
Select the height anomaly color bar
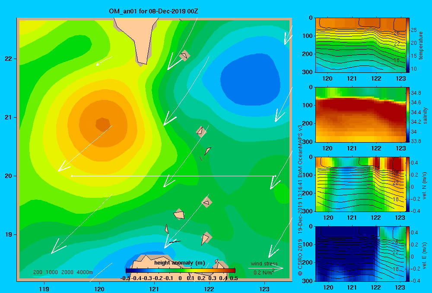click(180, 271)
